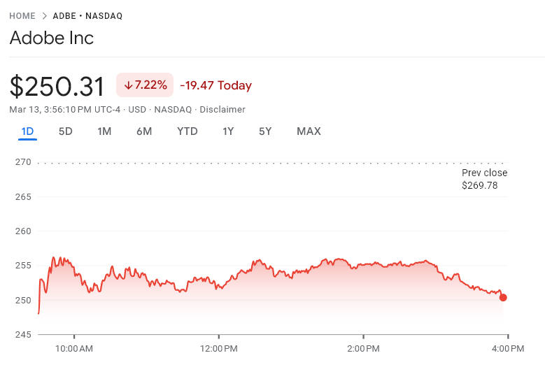Click the Prev close $269.78 label
545x367 pixels.
pos(484,179)
